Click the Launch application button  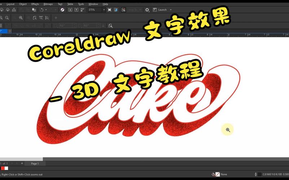point(160,10)
